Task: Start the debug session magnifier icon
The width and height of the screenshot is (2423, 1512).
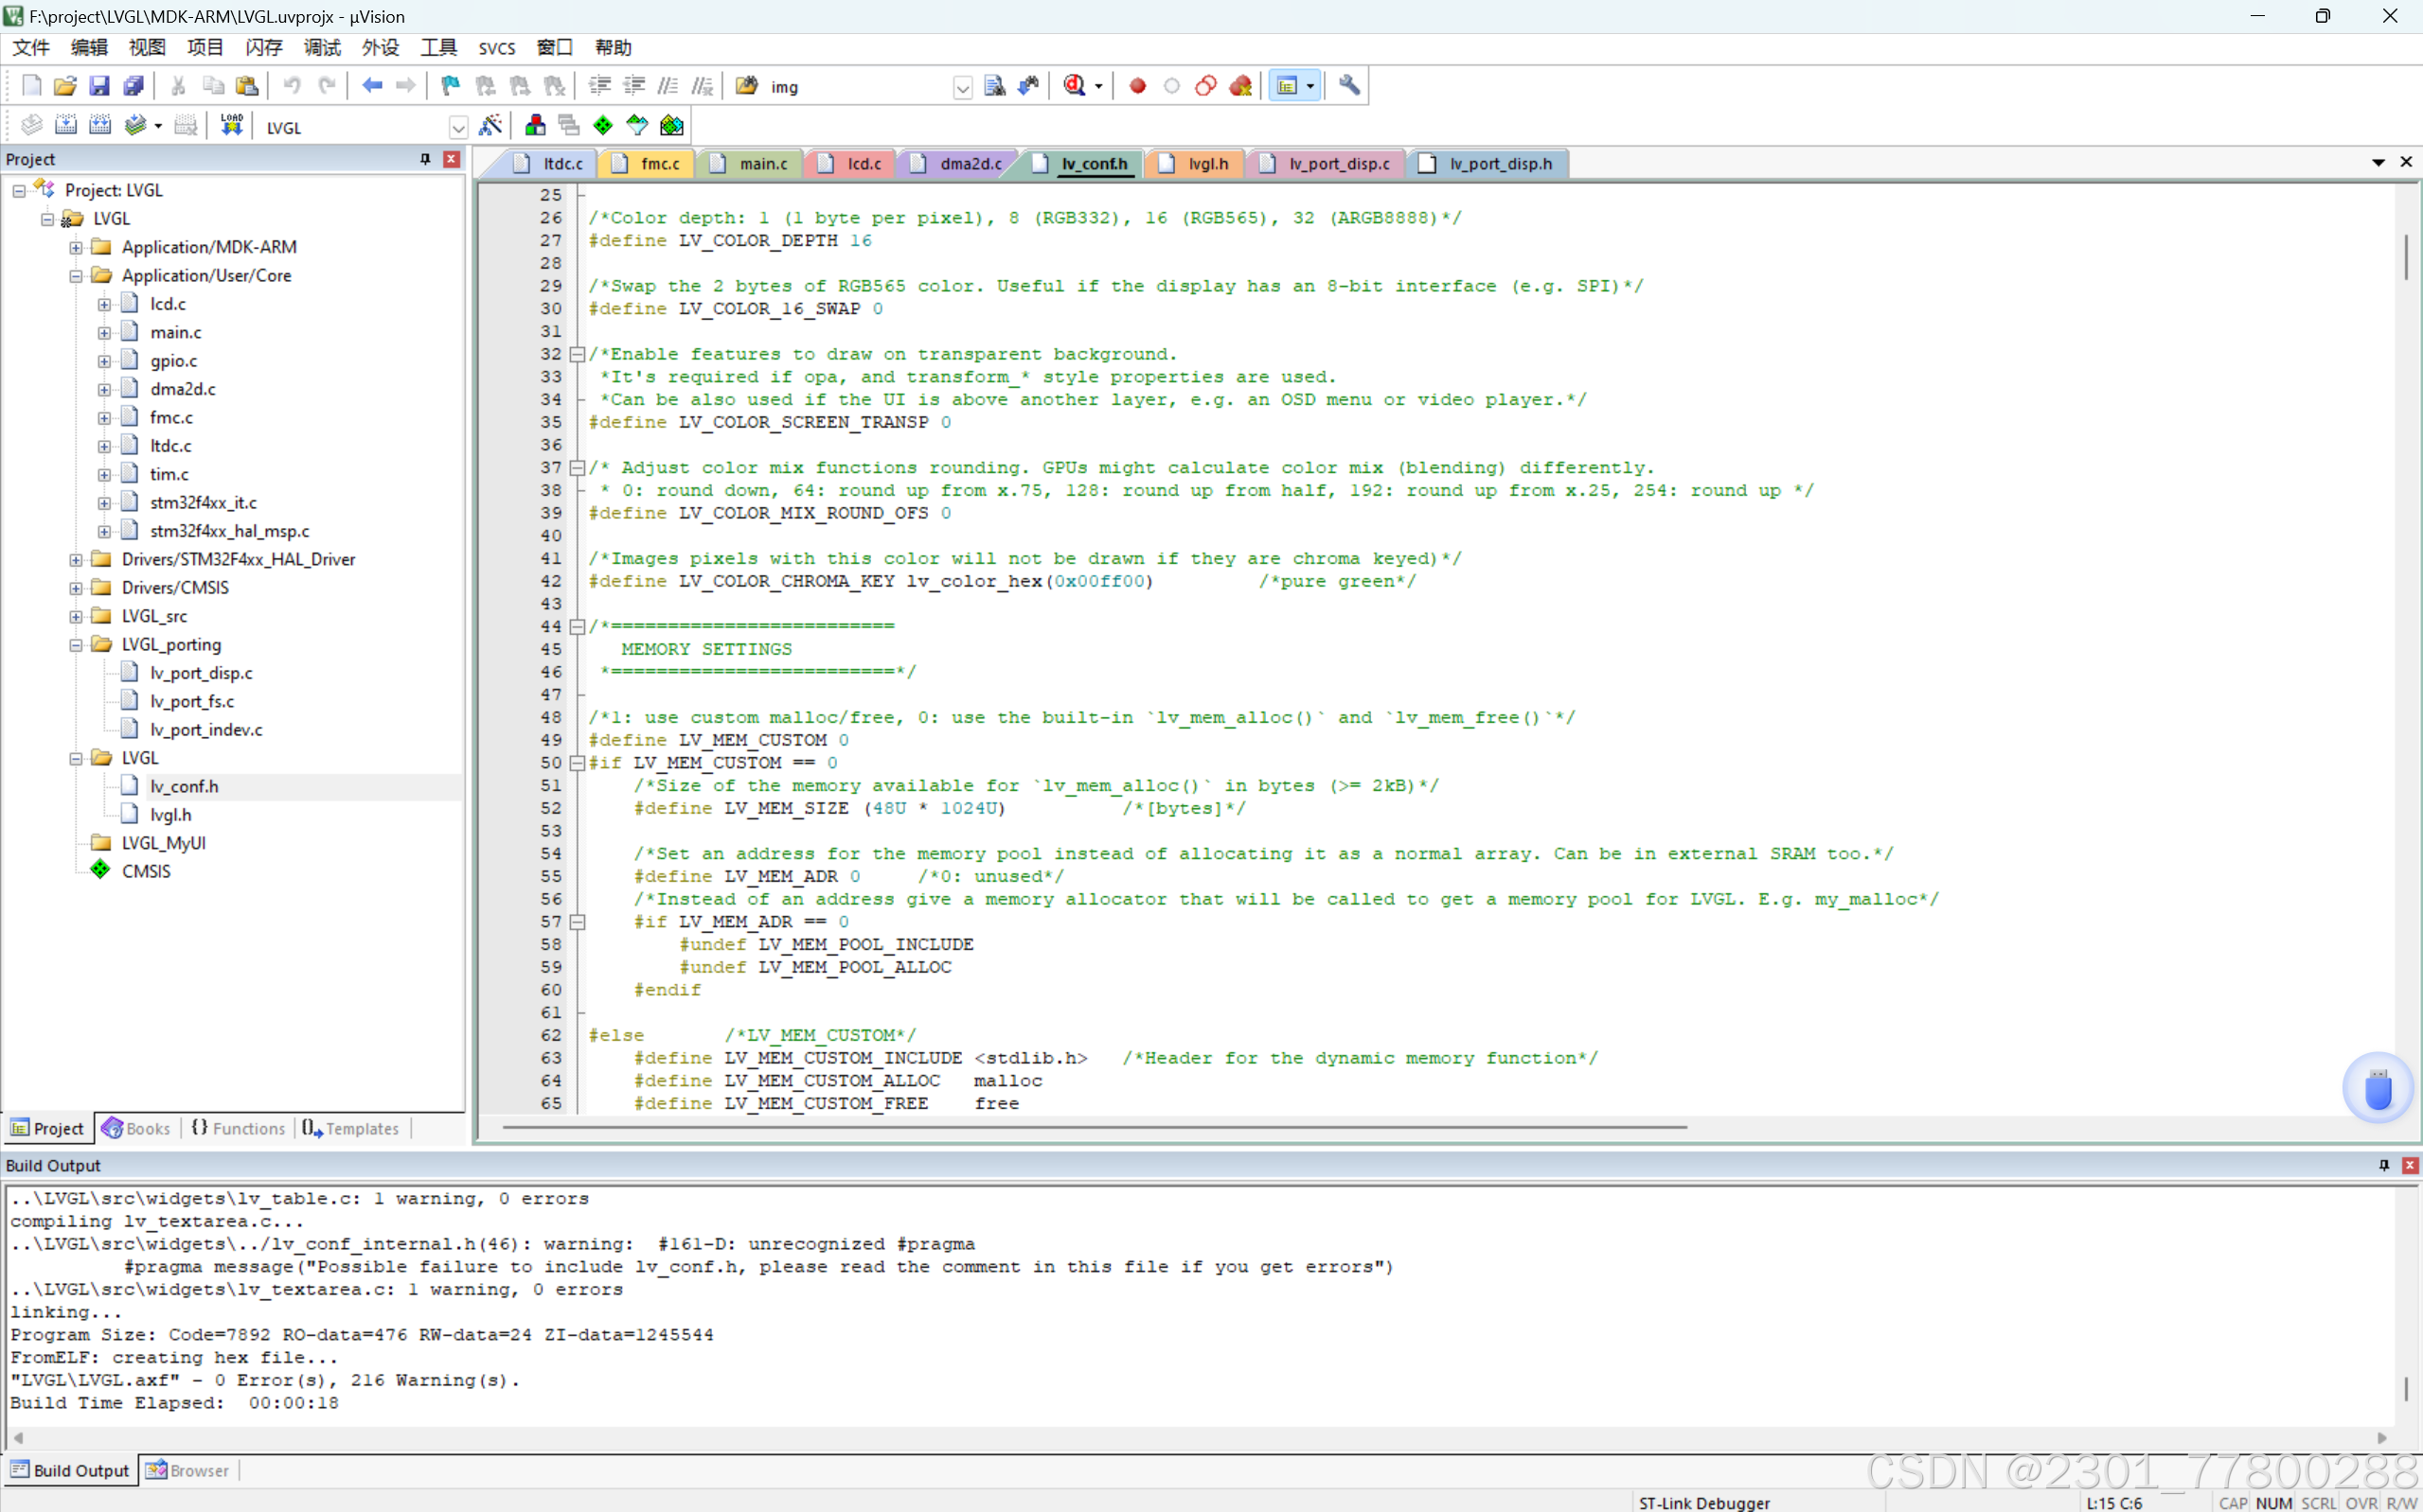Action: pyautogui.click(x=1075, y=86)
